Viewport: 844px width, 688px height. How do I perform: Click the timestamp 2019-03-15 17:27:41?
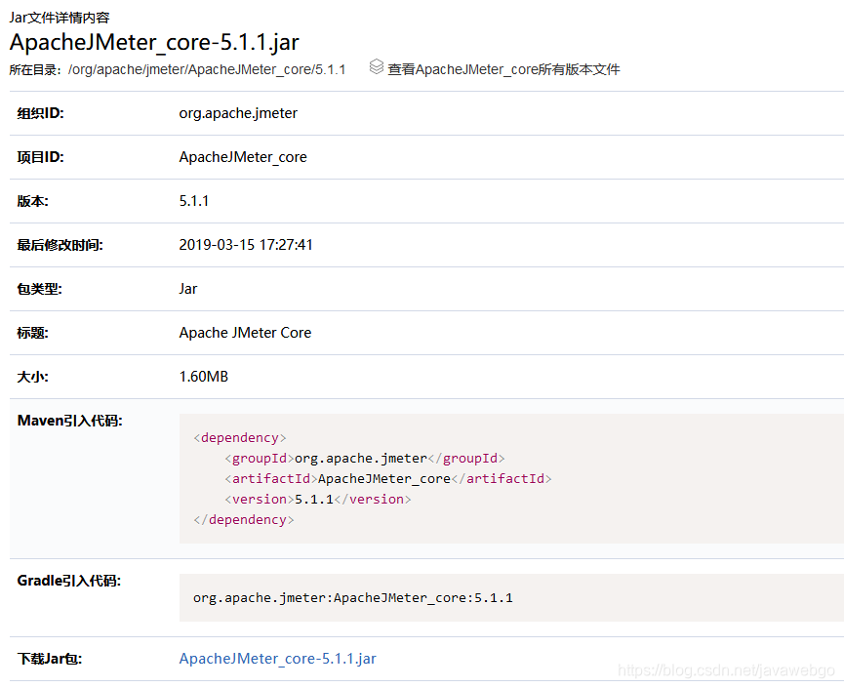(246, 245)
